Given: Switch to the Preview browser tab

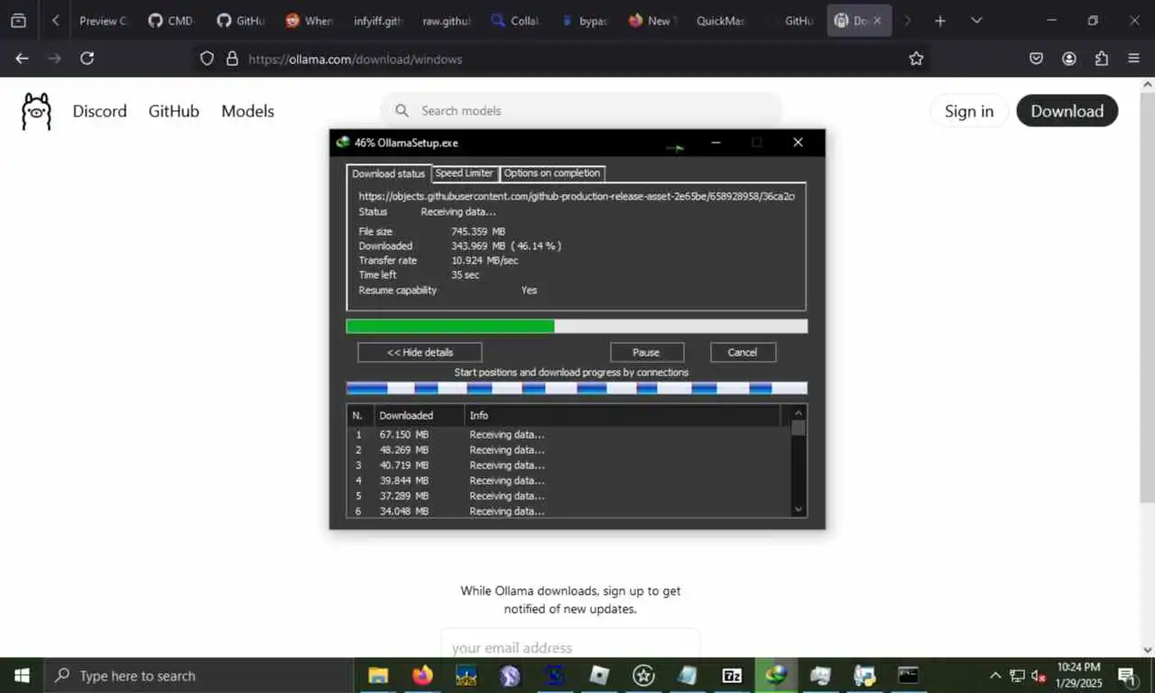Looking at the screenshot, I should [103, 20].
